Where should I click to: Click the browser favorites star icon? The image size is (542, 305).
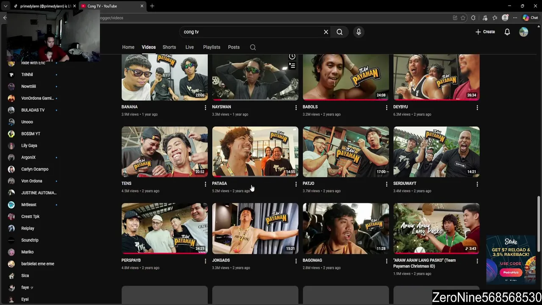(x=463, y=18)
